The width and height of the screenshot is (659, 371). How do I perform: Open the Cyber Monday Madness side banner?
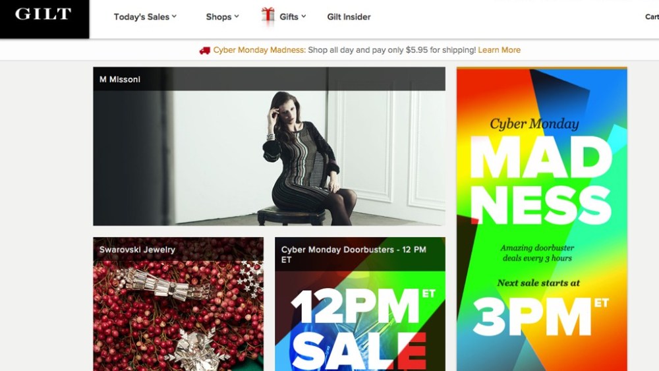542,219
